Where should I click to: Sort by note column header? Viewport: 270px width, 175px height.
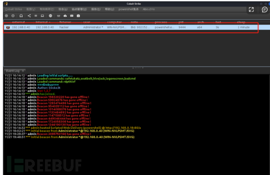pyautogui.click(x=134, y=22)
